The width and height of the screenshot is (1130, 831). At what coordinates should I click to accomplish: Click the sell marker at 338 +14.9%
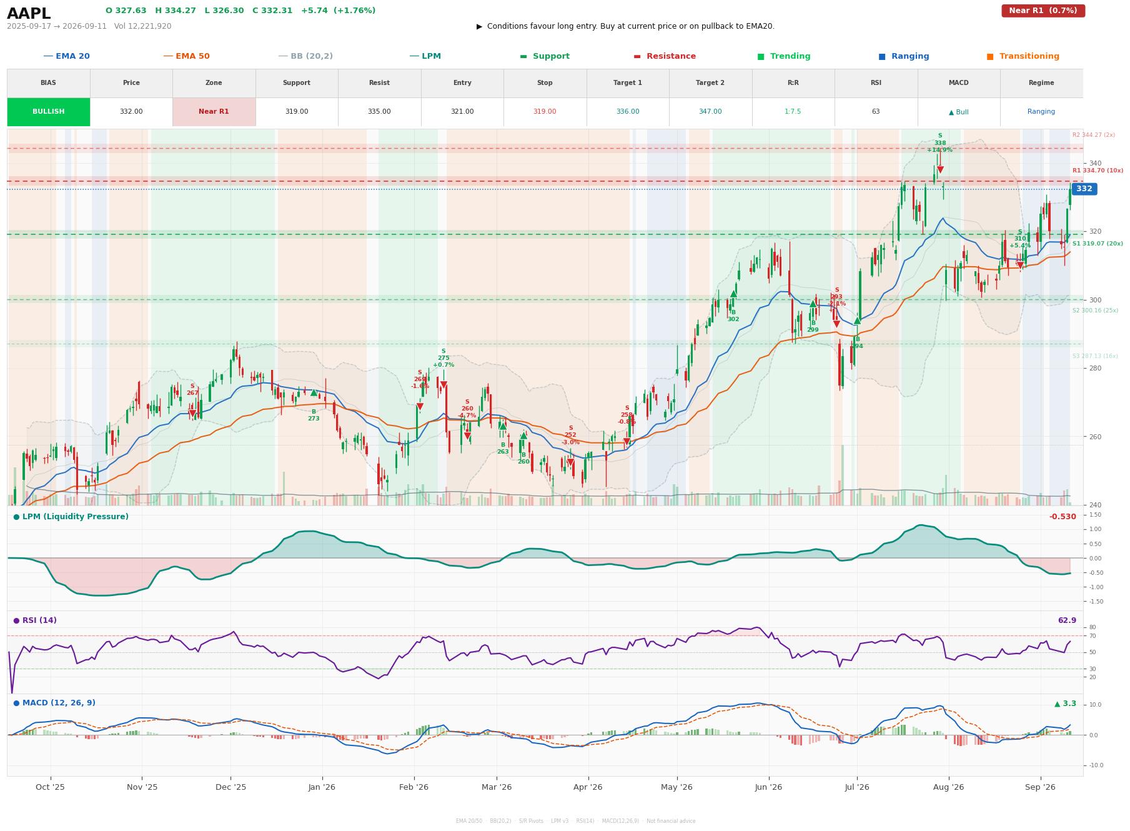pos(939,170)
